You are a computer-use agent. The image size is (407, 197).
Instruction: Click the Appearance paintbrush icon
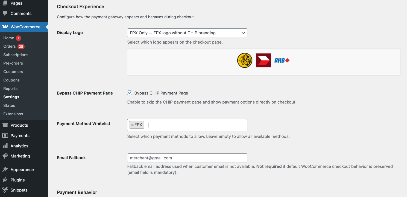[x=5, y=169]
